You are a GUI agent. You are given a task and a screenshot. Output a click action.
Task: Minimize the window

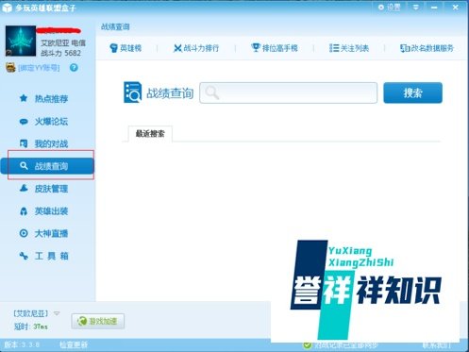pos(434,8)
